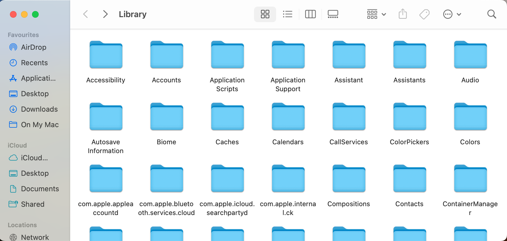The image size is (507, 241).
Task: Select the Assistants folder
Action: pos(410,55)
